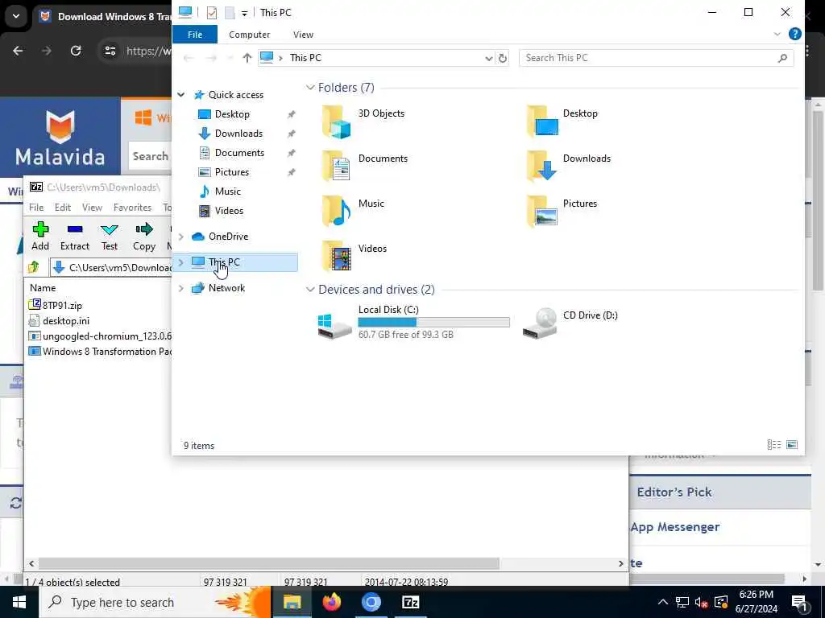This screenshot has height=618, width=825.
Task: Open the Desktop folder in Folders group
Action: (562, 121)
